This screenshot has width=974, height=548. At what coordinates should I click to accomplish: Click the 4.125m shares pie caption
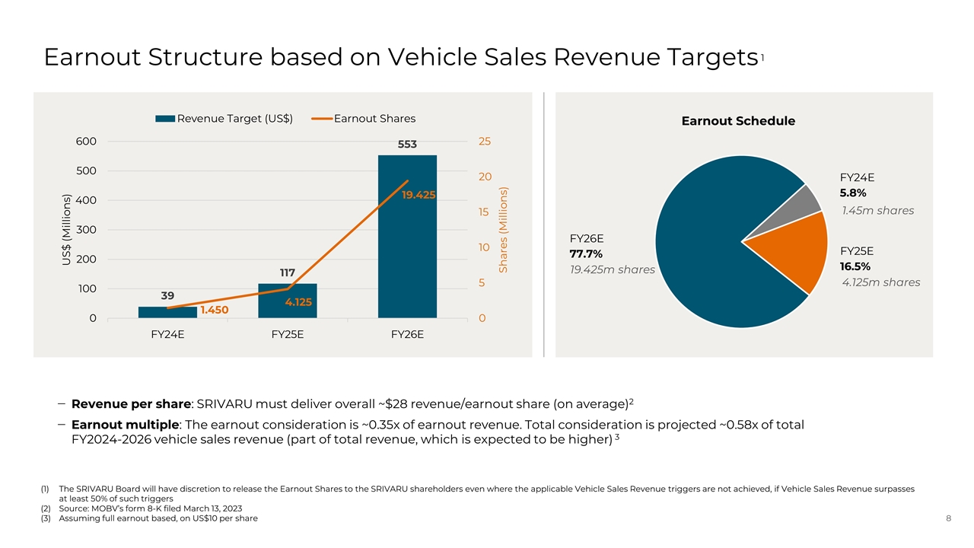click(x=880, y=282)
